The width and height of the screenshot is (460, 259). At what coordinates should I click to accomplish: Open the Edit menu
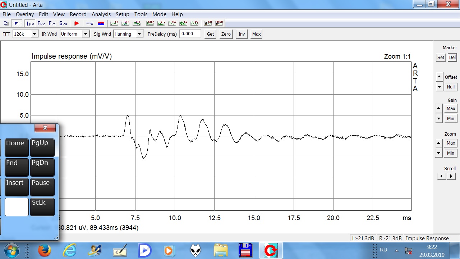pyautogui.click(x=43, y=14)
